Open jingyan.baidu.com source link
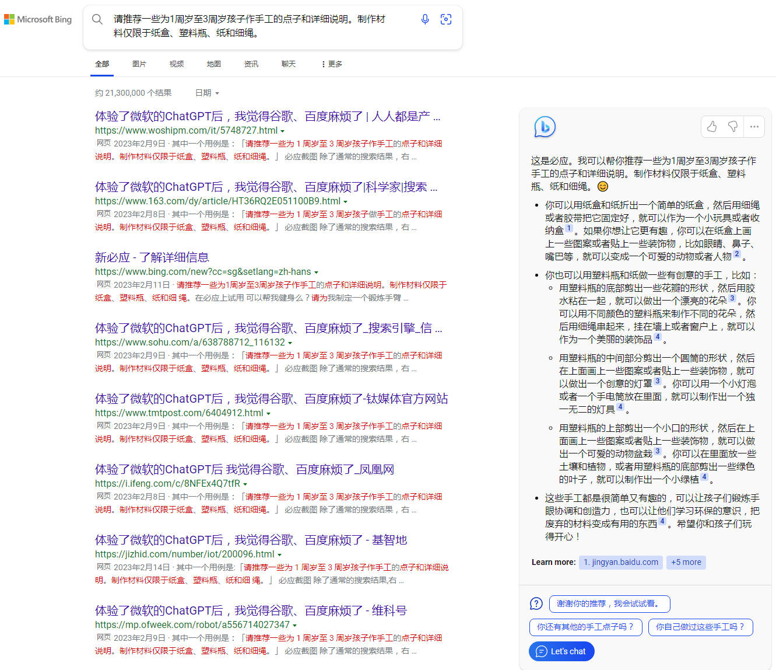Image resolution: width=776 pixels, height=670 pixels. point(621,562)
